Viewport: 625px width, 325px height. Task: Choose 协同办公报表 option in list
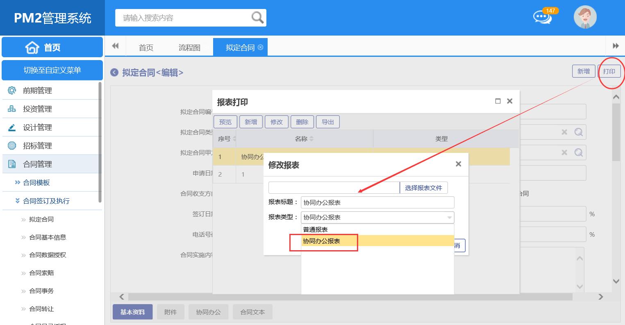322,241
